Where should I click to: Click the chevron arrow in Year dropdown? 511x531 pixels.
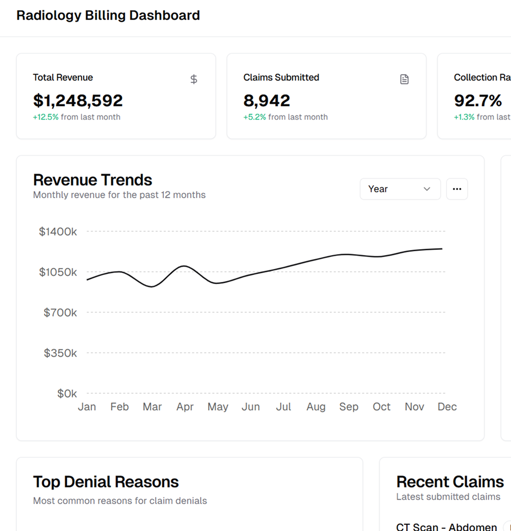click(x=426, y=189)
